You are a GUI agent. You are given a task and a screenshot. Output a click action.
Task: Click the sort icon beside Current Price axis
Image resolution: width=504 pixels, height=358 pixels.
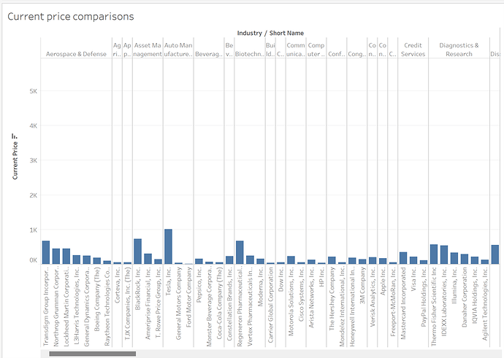coord(14,136)
